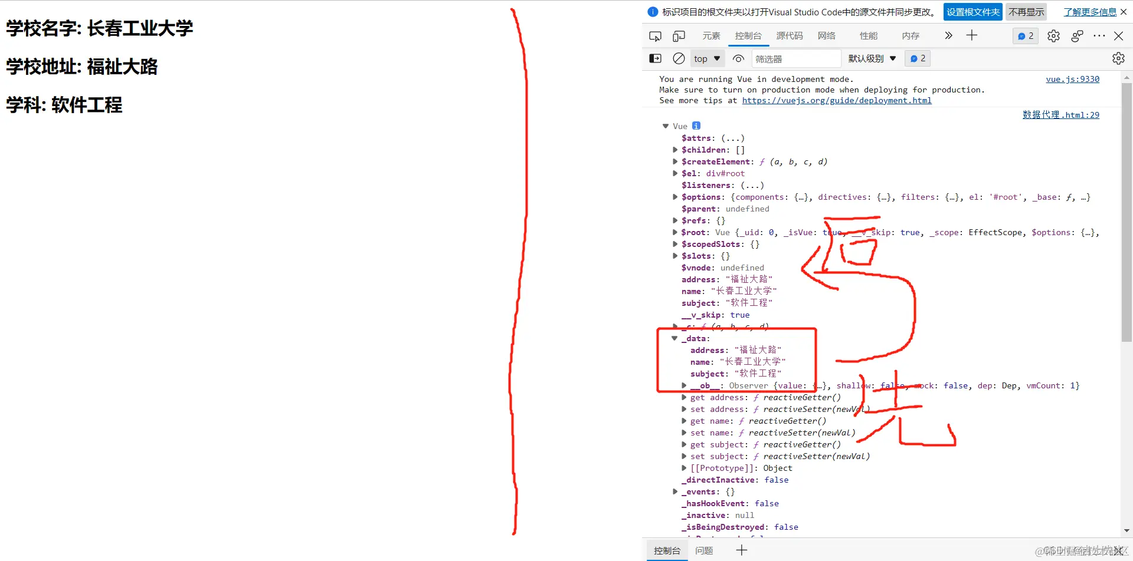Switch to the 控制台 tab
The image size is (1133, 561).
[x=748, y=36]
